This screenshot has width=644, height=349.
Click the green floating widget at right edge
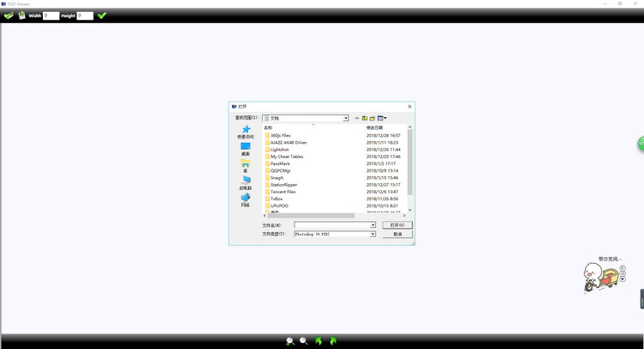coord(641,144)
